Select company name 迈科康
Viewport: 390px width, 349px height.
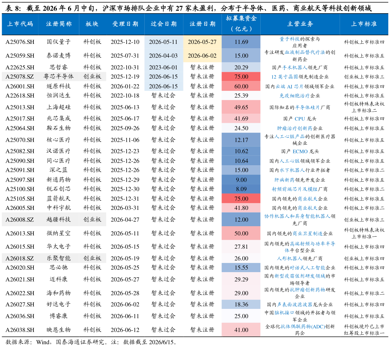tap(59, 279)
